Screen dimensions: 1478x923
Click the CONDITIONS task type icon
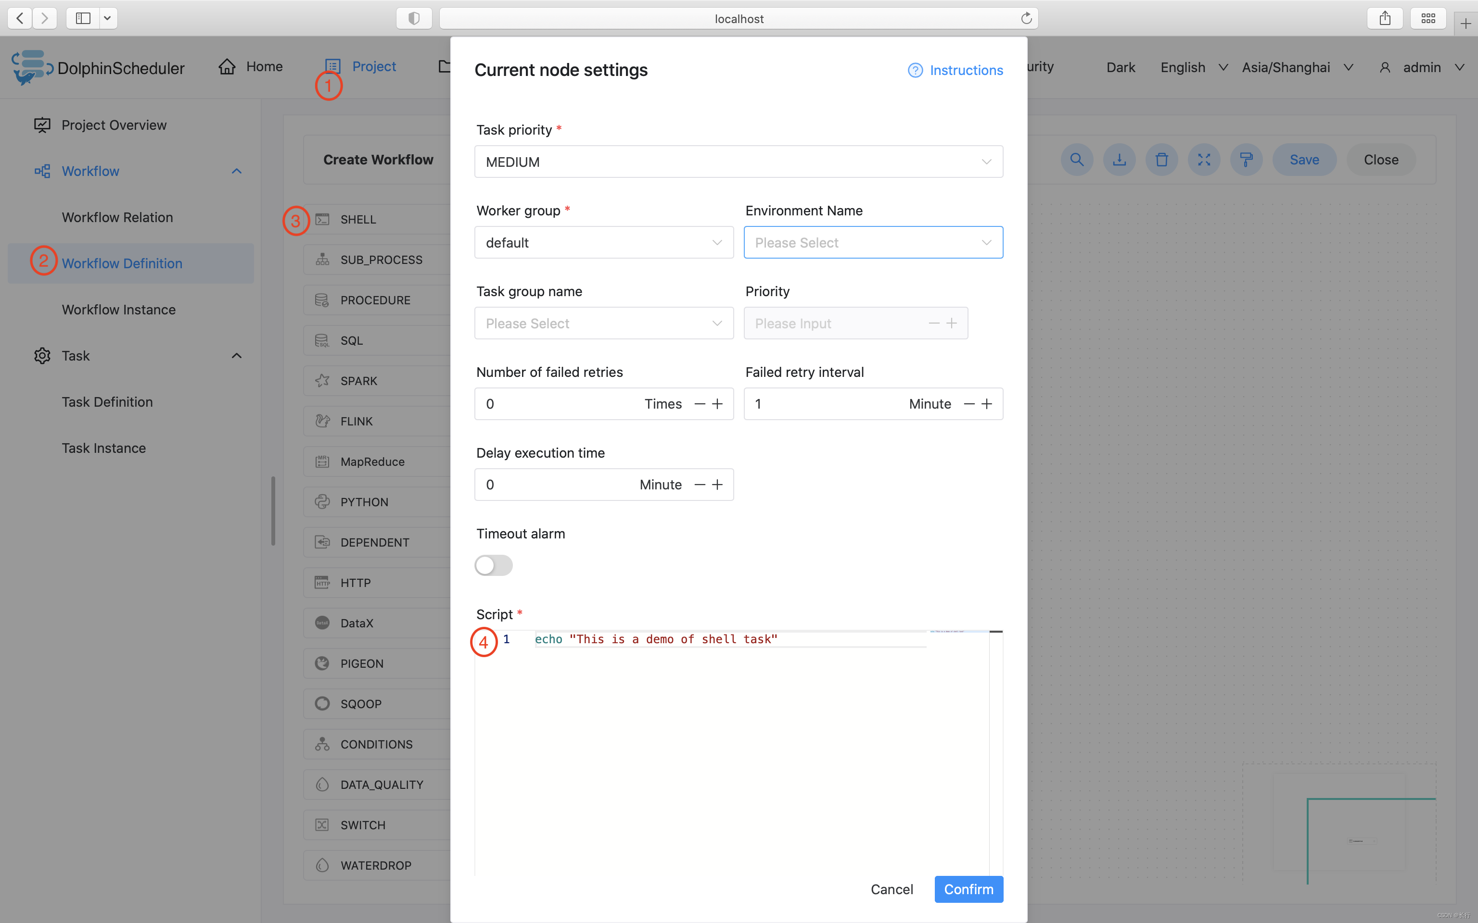tap(321, 743)
